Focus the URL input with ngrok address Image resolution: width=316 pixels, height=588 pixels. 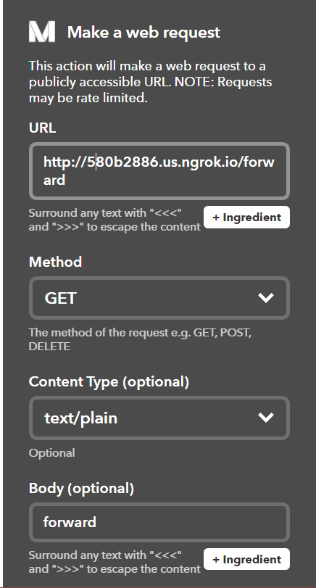(x=159, y=171)
